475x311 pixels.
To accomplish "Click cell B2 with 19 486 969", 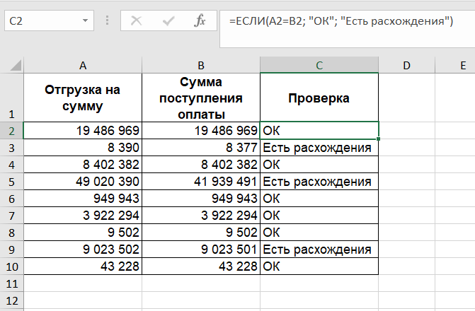I will (201, 131).
